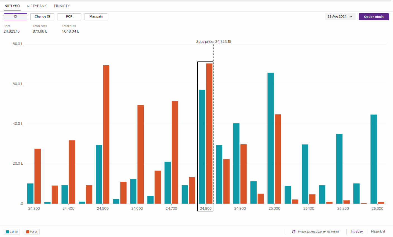Click the Total calls value 870.66 L
This screenshot has height=237, width=393.
pos(40,31)
